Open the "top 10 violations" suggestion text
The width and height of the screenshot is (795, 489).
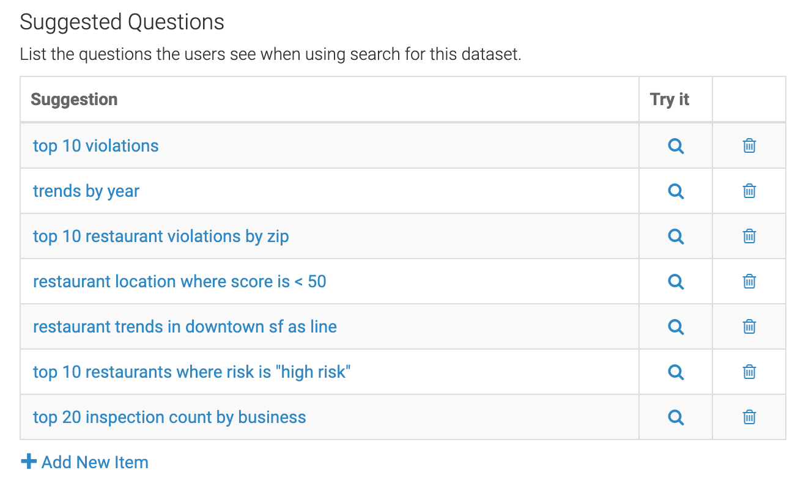tap(95, 146)
